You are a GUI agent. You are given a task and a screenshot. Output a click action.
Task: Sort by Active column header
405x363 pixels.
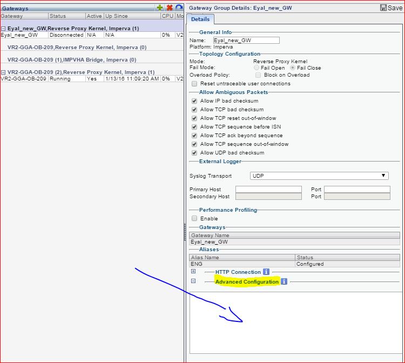coord(94,16)
